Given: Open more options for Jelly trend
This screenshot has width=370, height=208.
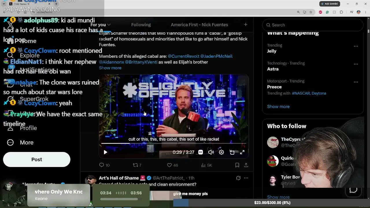Looking at the screenshot, I should pos(356,46).
